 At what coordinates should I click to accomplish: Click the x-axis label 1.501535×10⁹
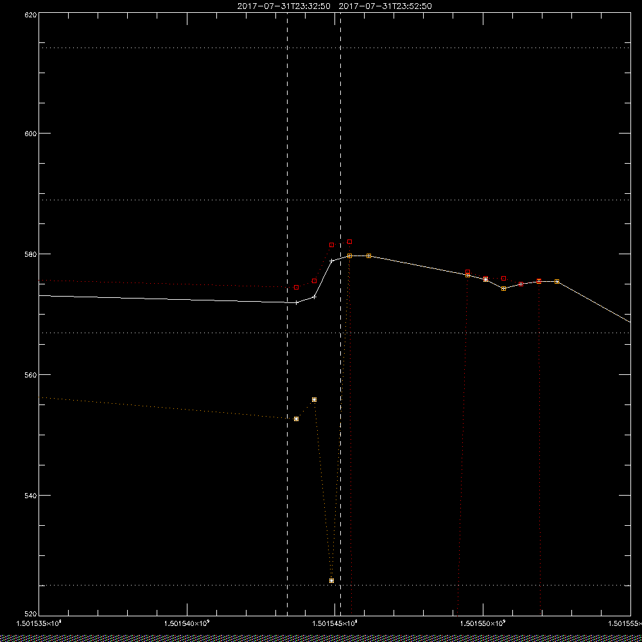pos(39,623)
